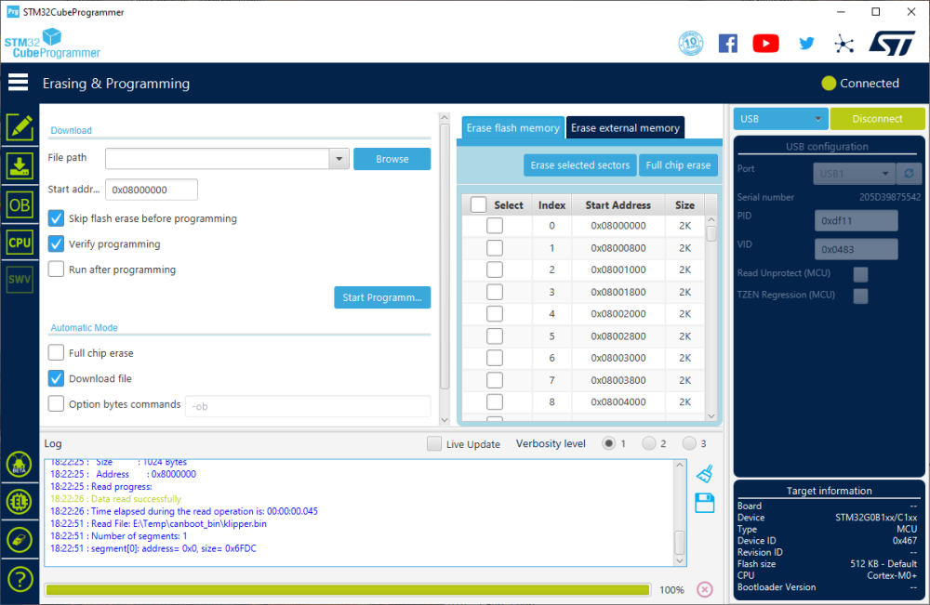Toggle Verify programming checkbox
The height and width of the screenshot is (605, 930).
(x=56, y=243)
